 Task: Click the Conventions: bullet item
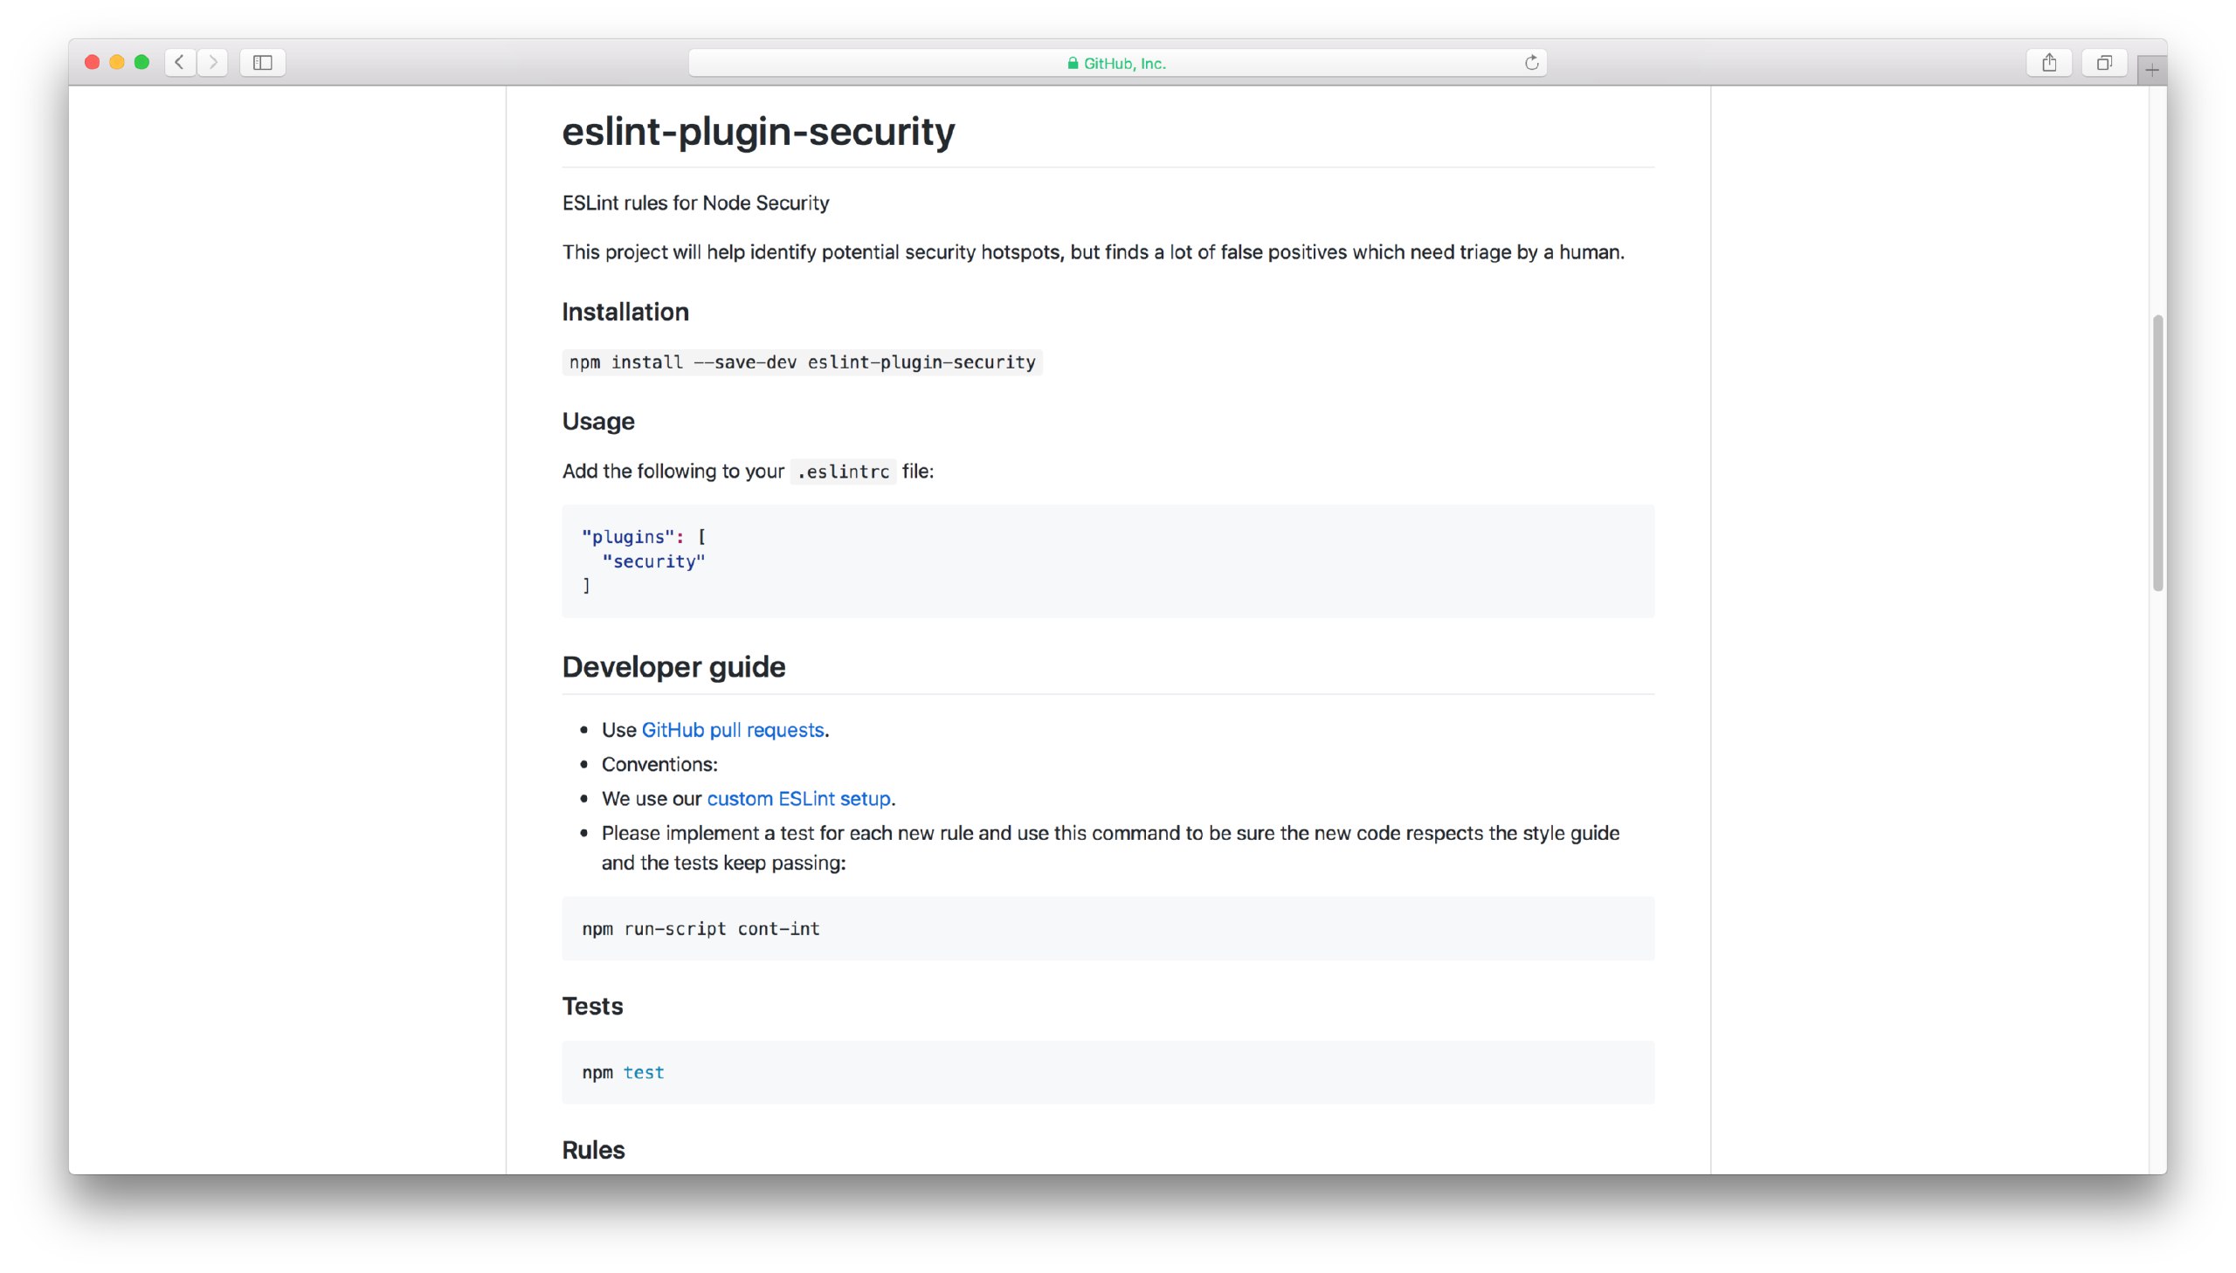pyautogui.click(x=659, y=764)
